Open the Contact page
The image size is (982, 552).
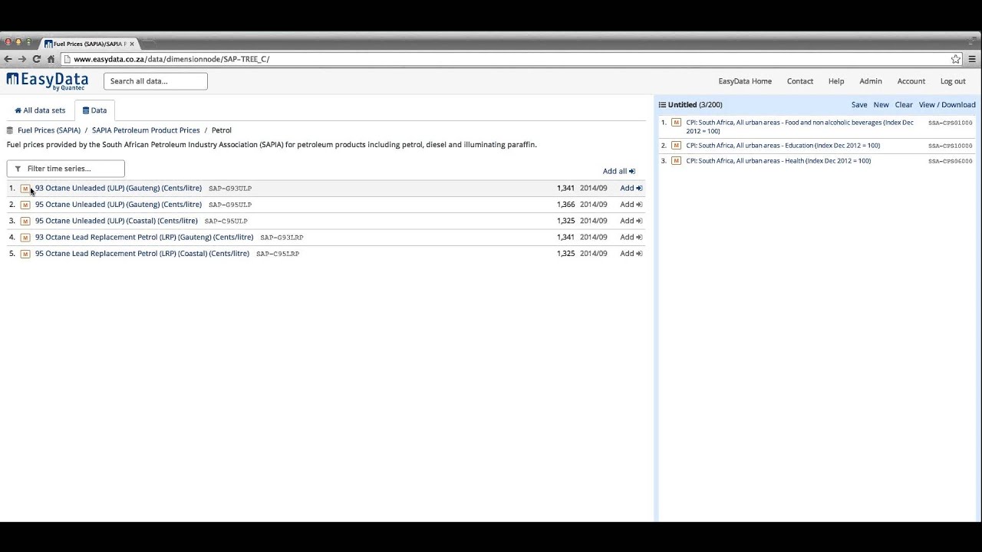point(800,81)
